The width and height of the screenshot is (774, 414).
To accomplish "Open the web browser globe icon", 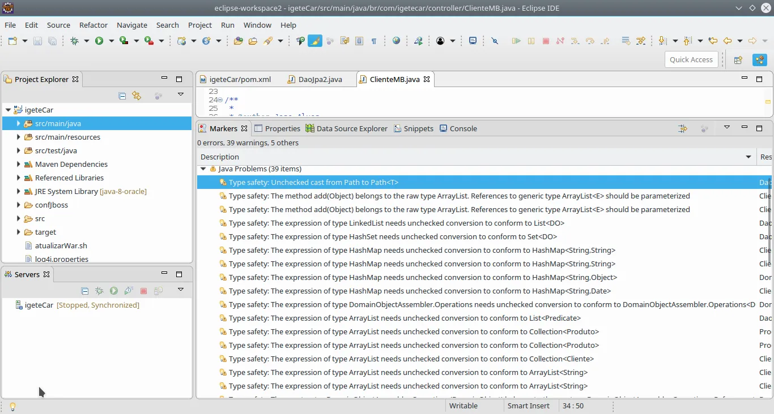I will 396,41.
